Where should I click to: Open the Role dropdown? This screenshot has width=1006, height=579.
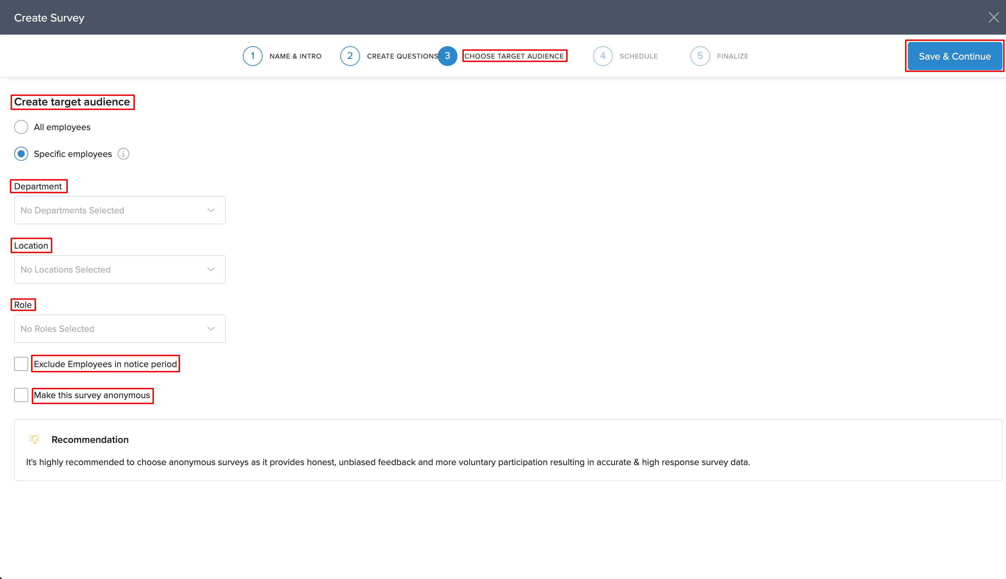click(120, 329)
